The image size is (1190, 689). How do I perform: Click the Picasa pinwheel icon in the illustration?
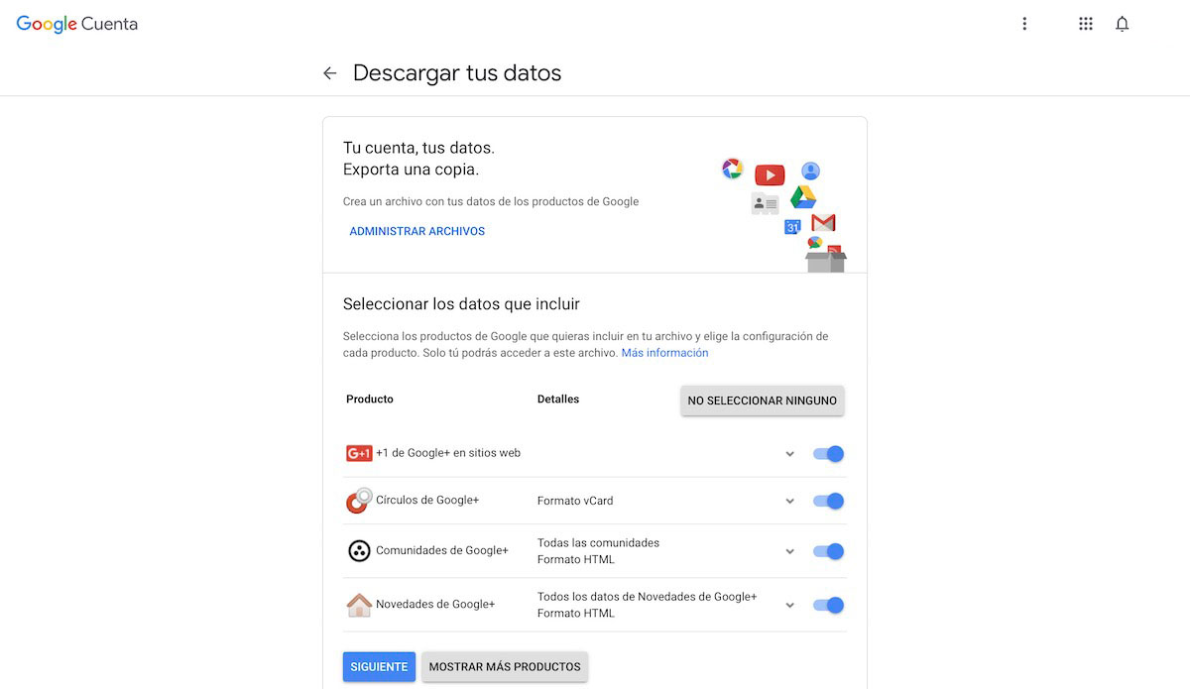732,169
